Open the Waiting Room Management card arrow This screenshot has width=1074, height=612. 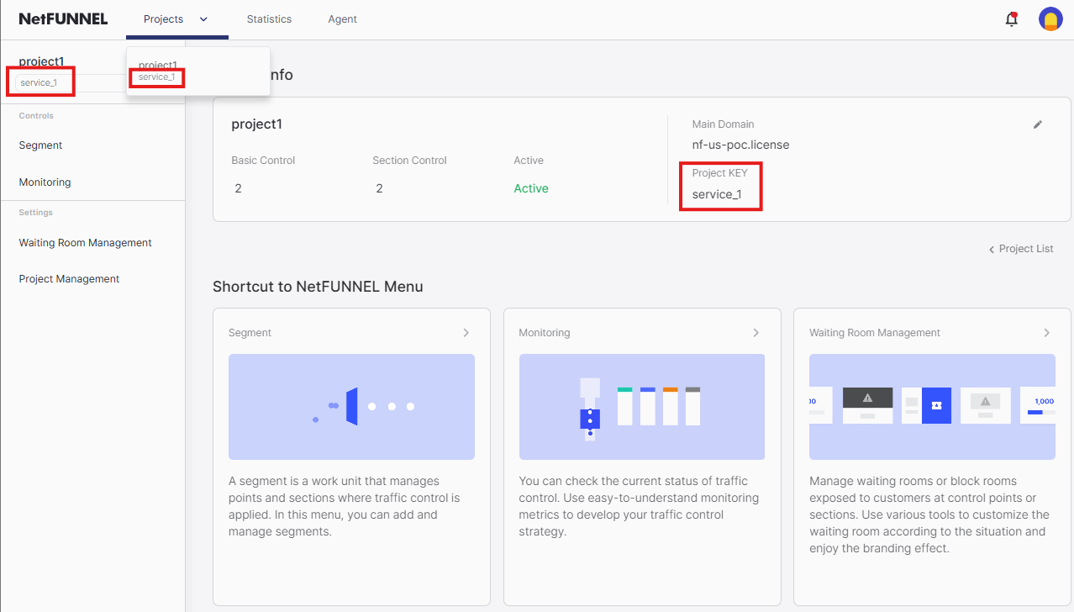[1047, 332]
